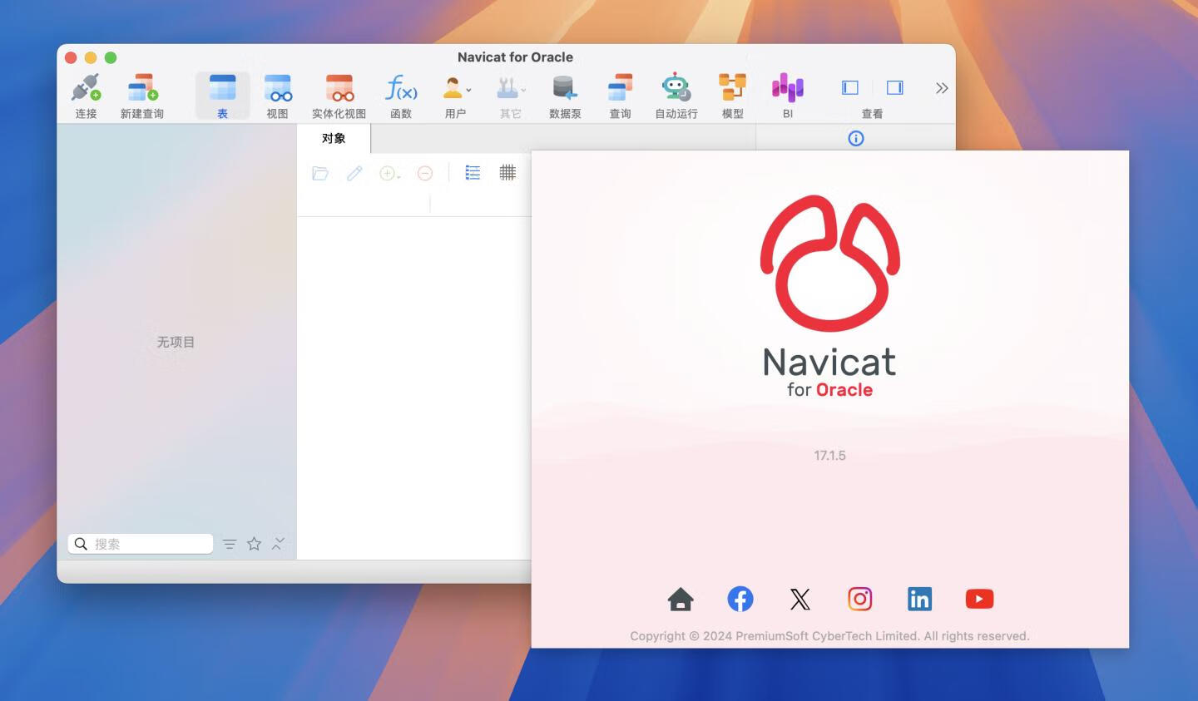Click the information (i) icon in right pane
Viewport: 1198px width, 701px height.
click(x=856, y=138)
